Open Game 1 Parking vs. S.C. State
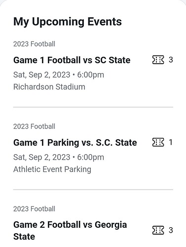Screen dimensions: 186x247 (75, 142)
